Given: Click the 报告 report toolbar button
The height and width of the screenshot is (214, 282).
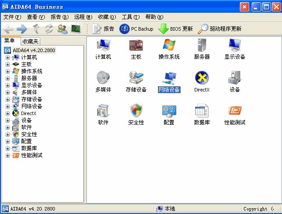Looking at the screenshot, I should click(x=103, y=29).
